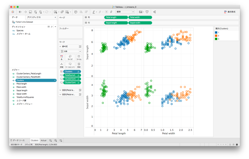The image size is (249, 159).
Task: Open the Size control in the Marks card
Action: tap(70, 57)
